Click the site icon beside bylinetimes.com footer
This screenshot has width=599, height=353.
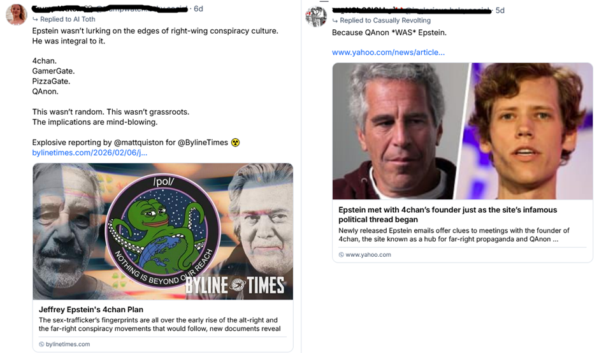pyautogui.click(x=41, y=344)
